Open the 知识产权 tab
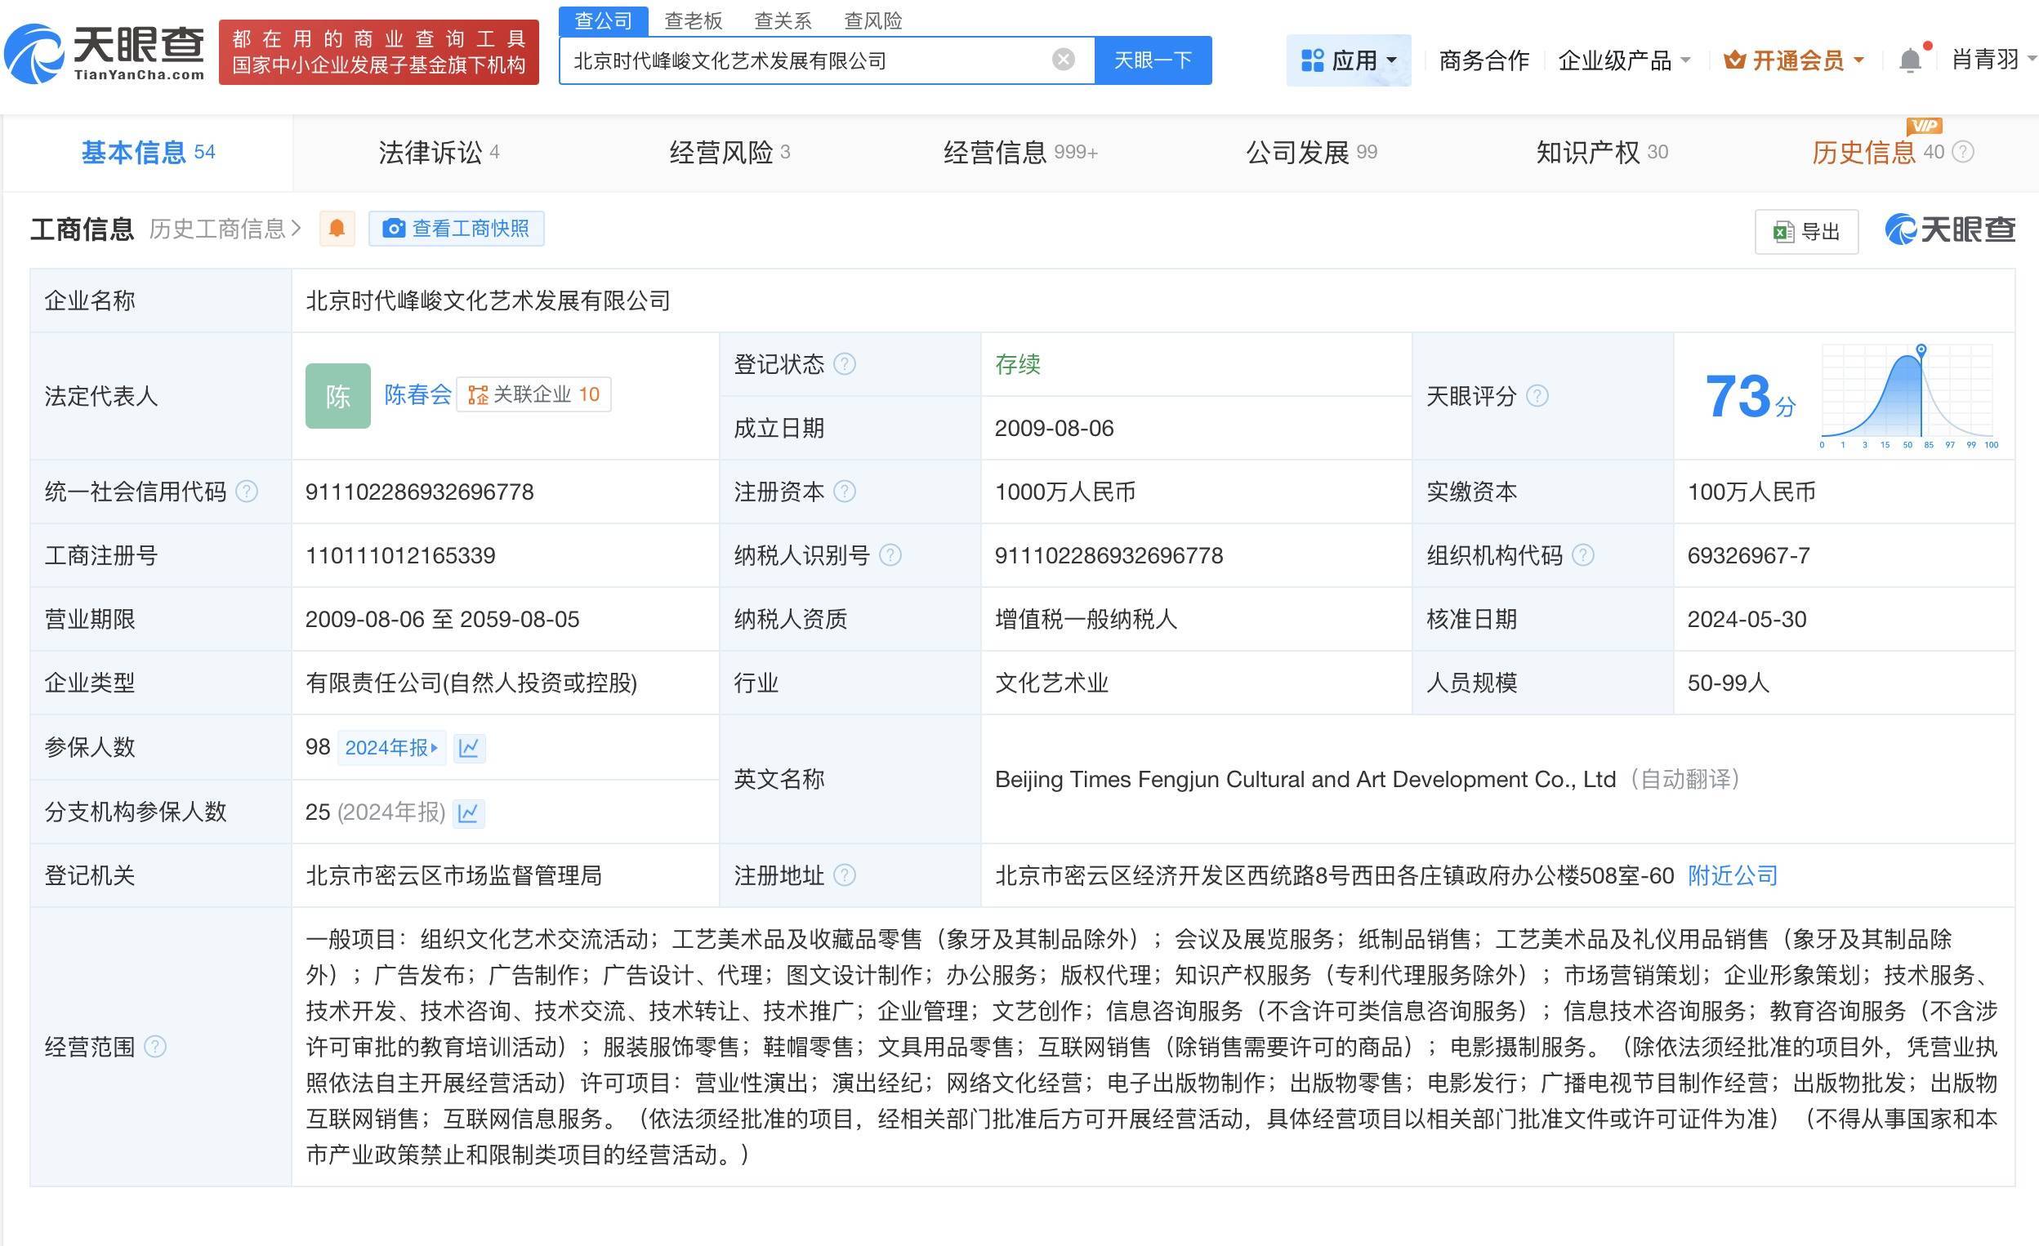This screenshot has height=1246, width=2039. 1602,152
